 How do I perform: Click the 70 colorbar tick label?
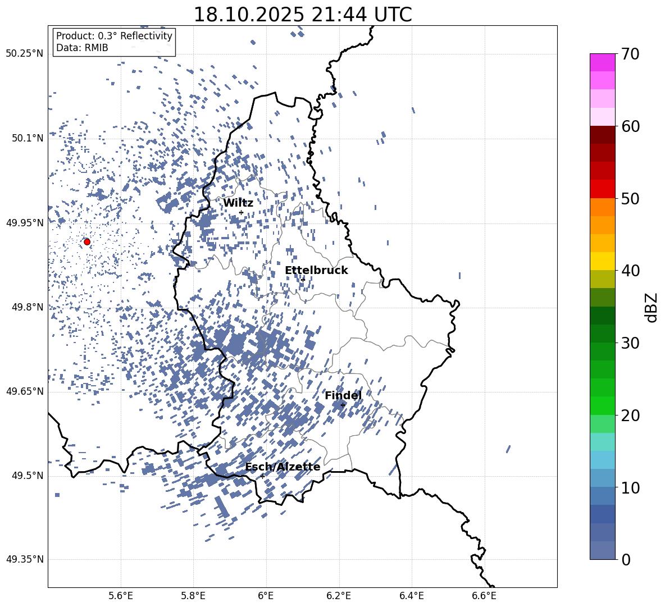click(630, 54)
